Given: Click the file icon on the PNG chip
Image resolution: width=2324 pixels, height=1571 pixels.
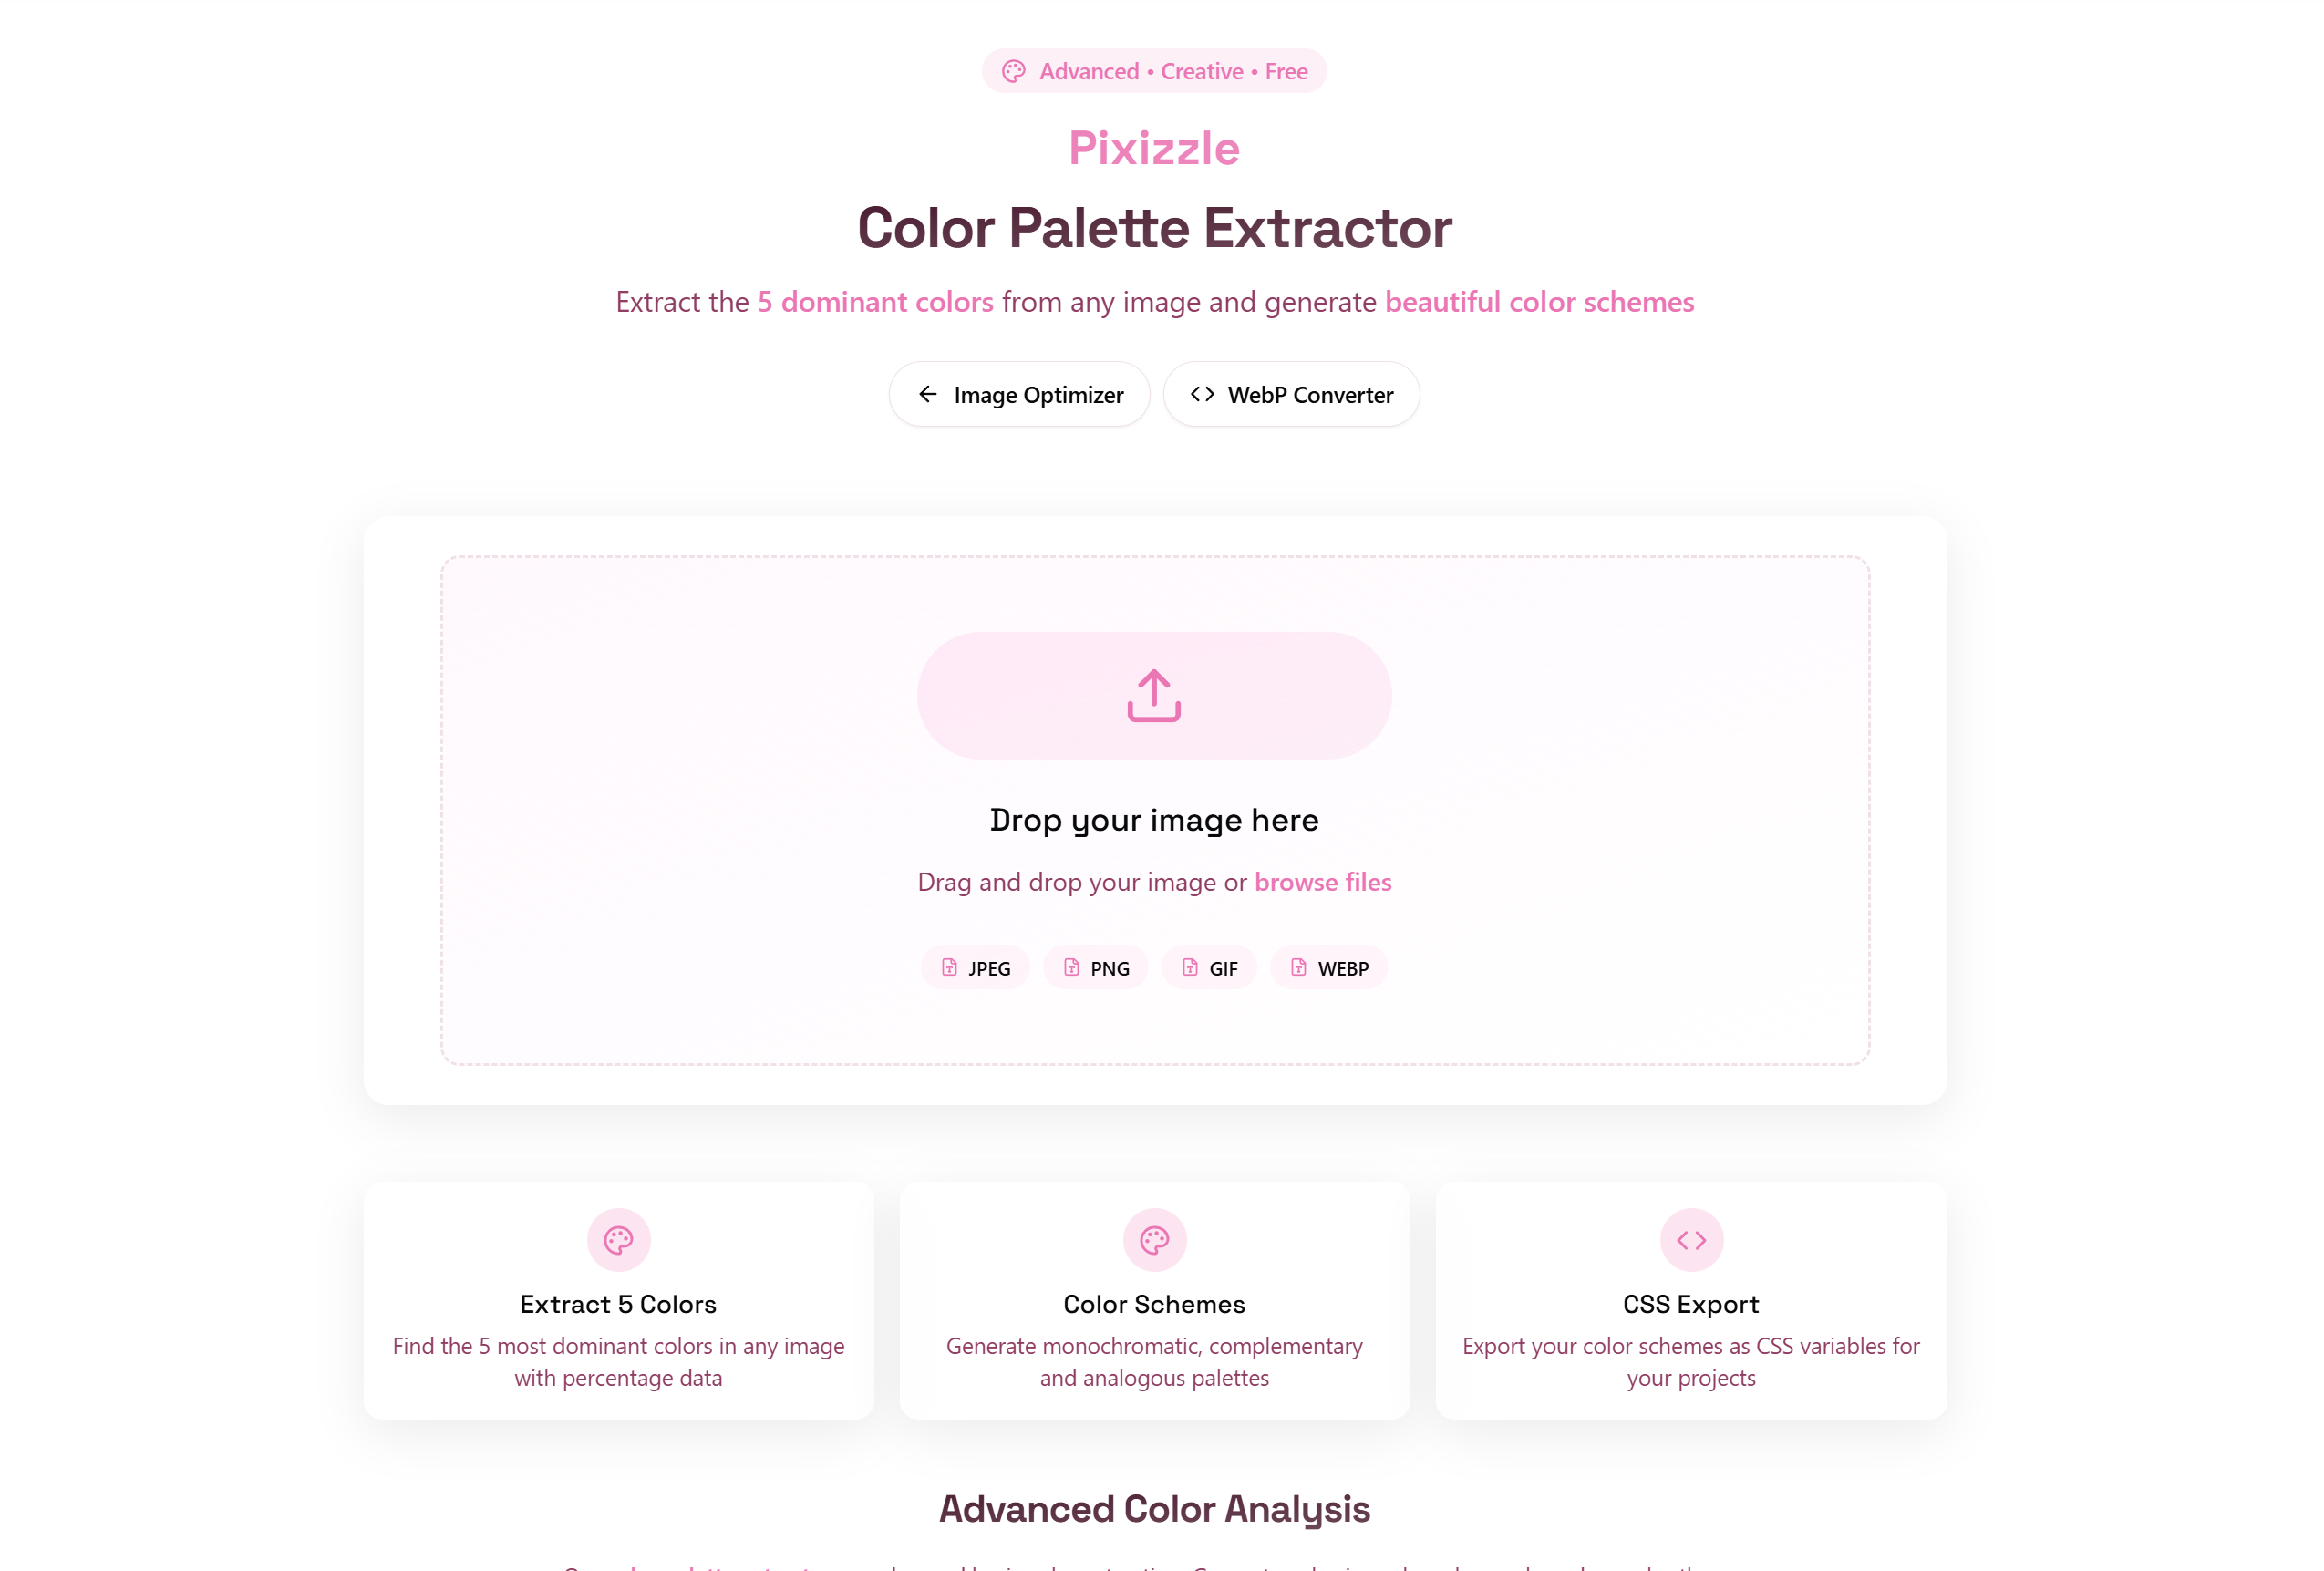Looking at the screenshot, I should tap(1071, 967).
